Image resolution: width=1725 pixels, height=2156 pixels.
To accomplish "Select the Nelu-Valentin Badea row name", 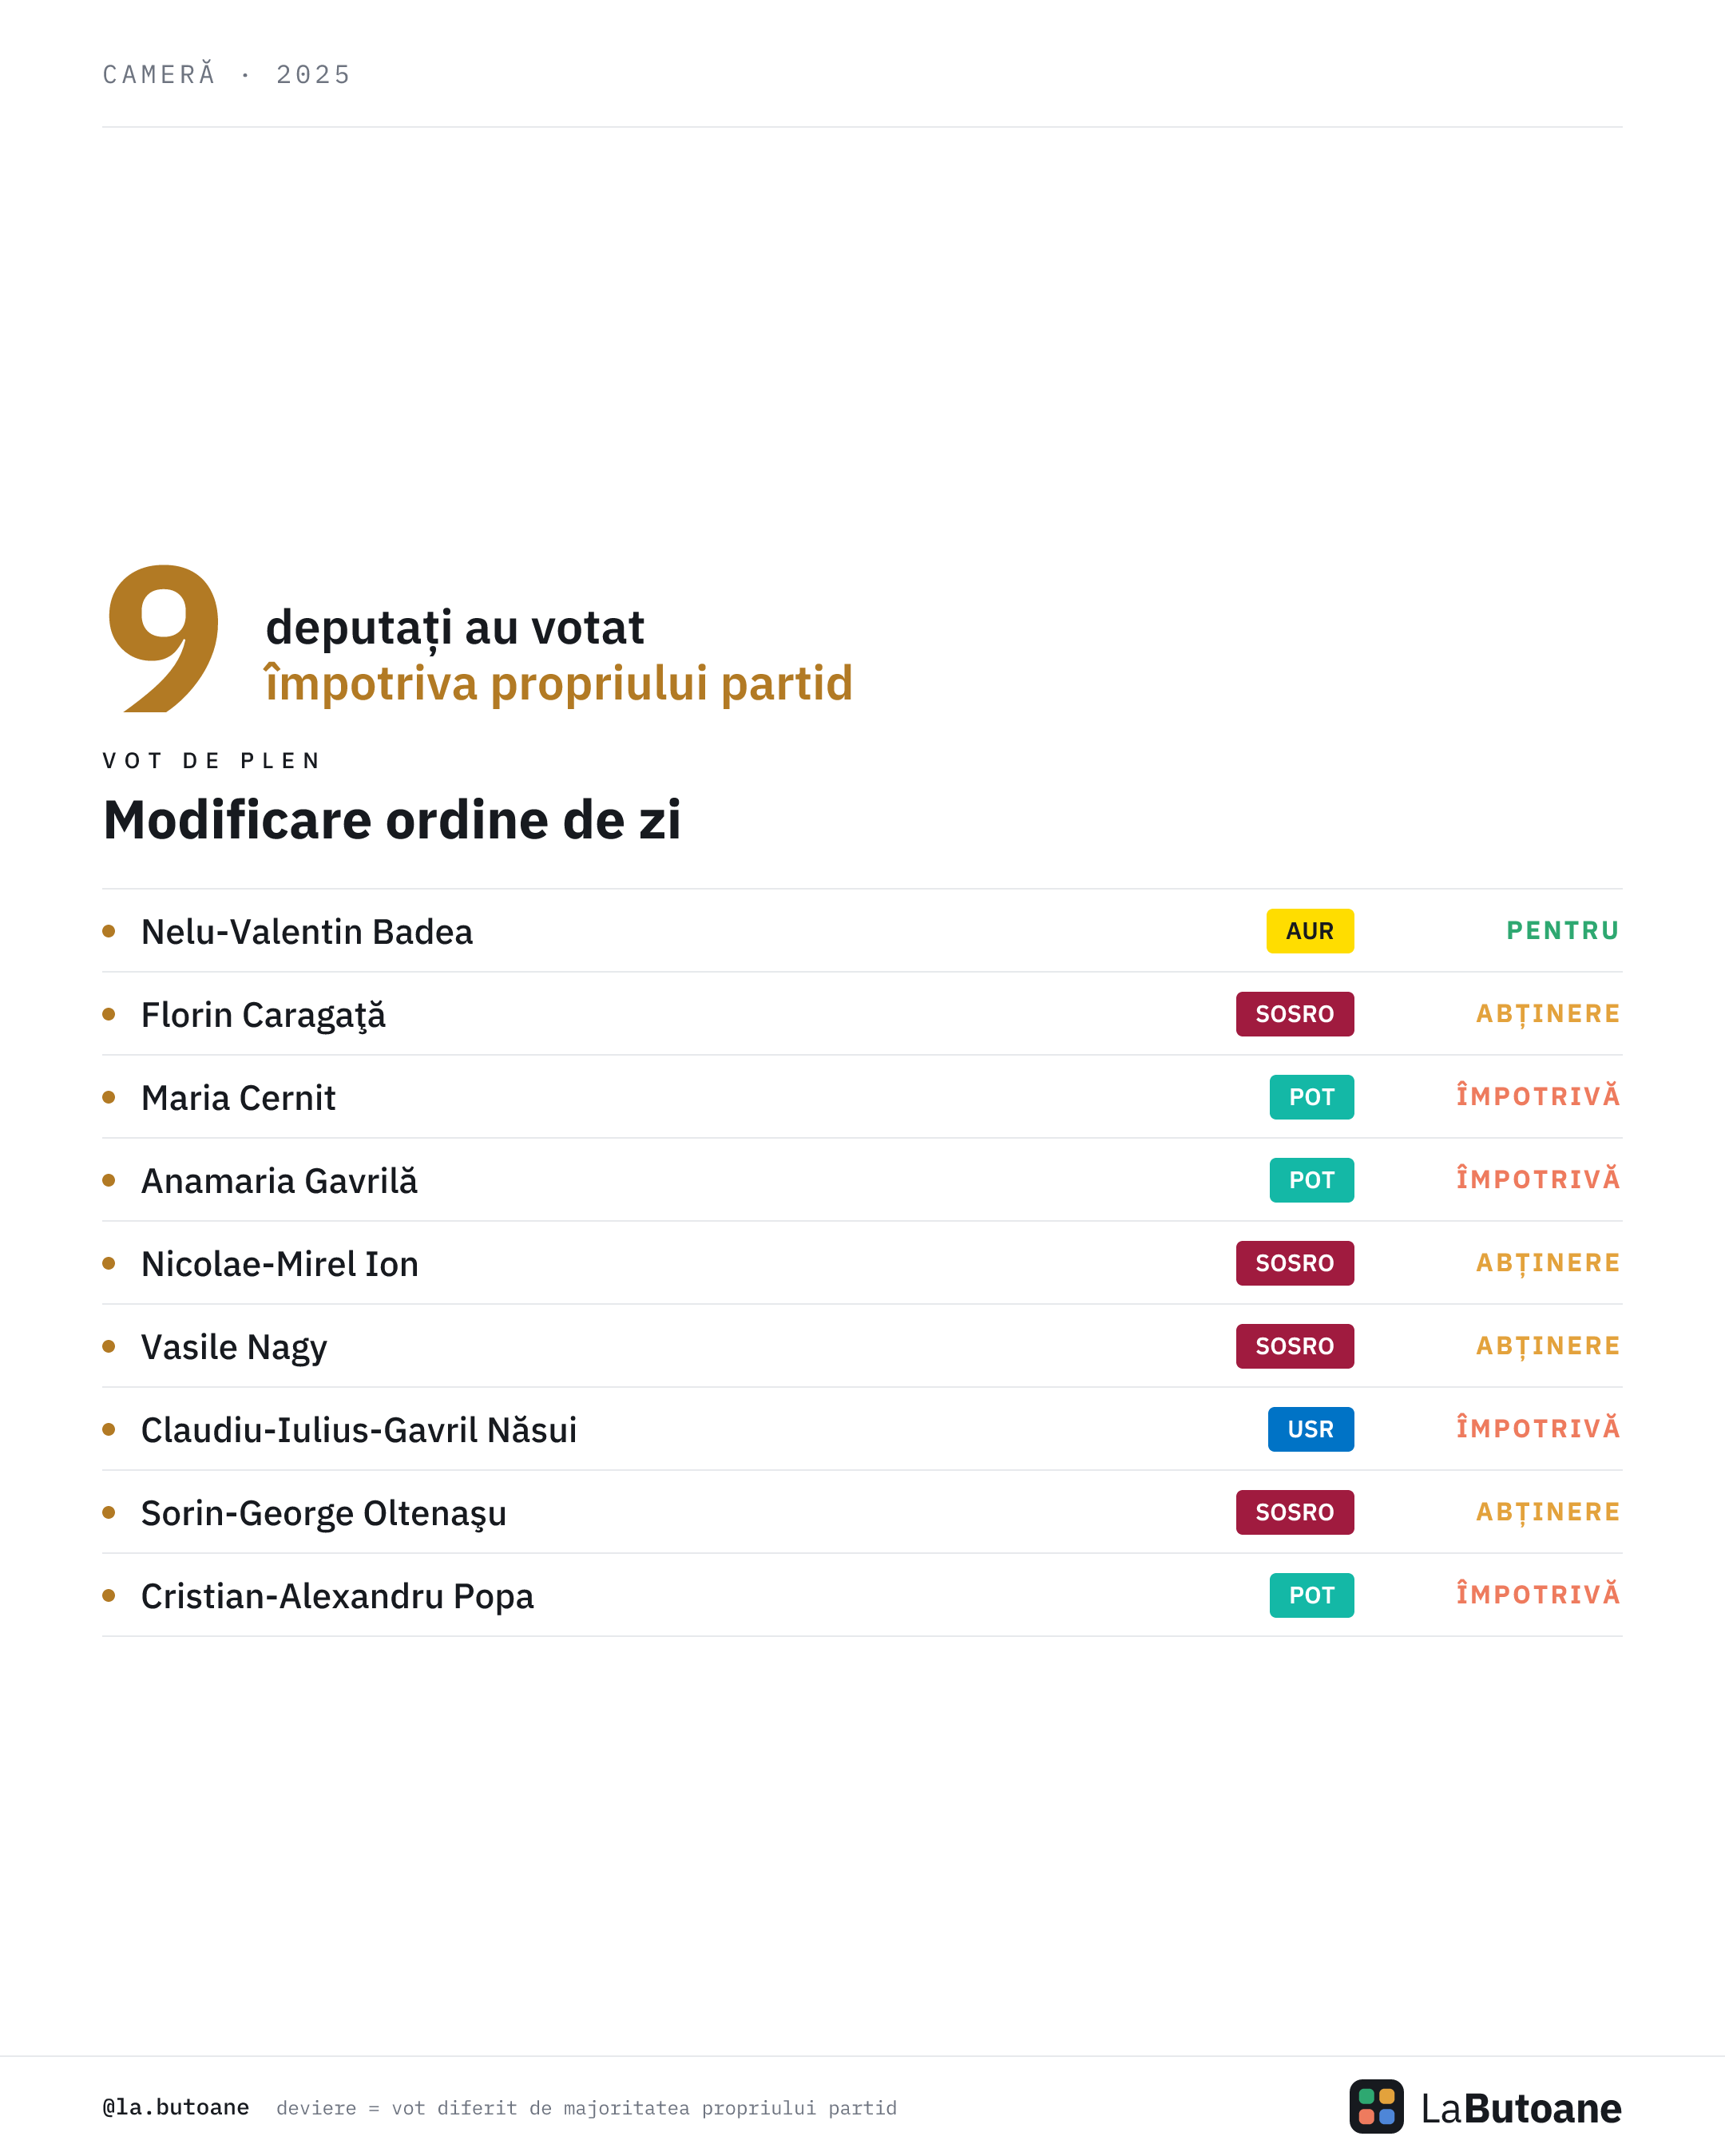I will pyautogui.click(x=307, y=932).
